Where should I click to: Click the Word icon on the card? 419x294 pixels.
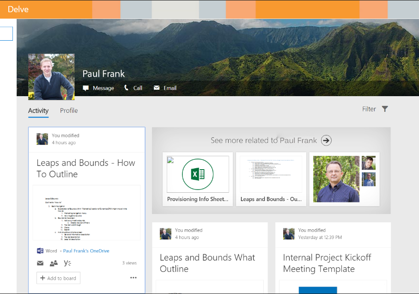click(x=40, y=251)
